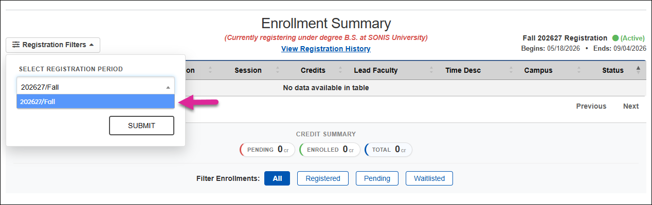Click the 'Fall 202627 Registration' text

(x=565, y=38)
